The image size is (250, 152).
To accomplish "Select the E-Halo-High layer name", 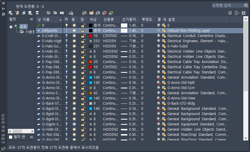I will (52, 41).
